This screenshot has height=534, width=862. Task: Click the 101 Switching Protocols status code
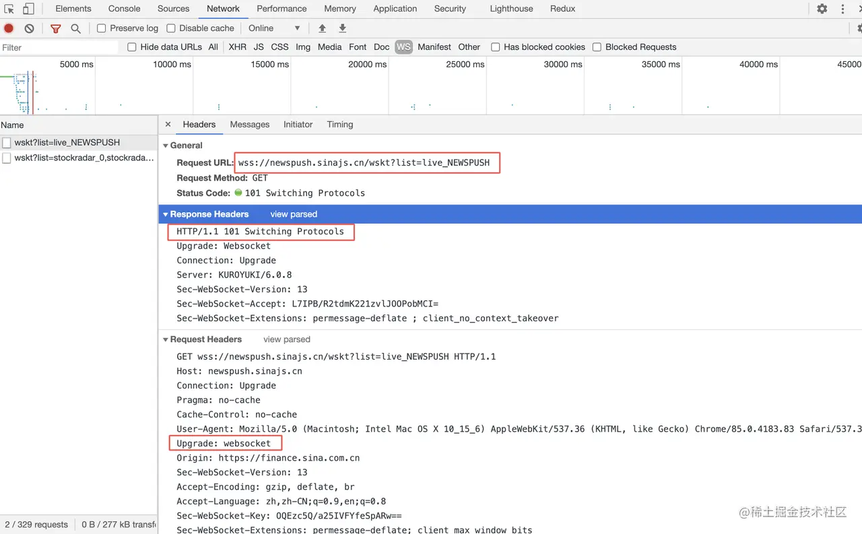304,193
